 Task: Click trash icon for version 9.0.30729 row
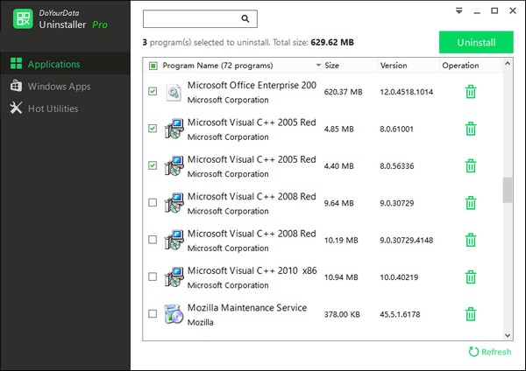click(x=471, y=203)
